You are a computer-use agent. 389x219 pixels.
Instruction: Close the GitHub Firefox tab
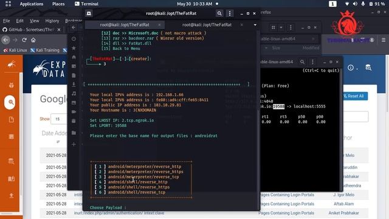[59, 30]
